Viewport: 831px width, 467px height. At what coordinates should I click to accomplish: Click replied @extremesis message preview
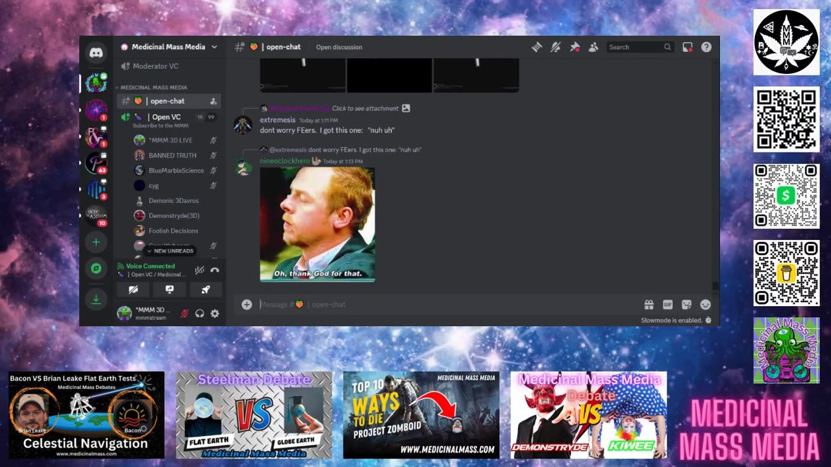(365, 150)
